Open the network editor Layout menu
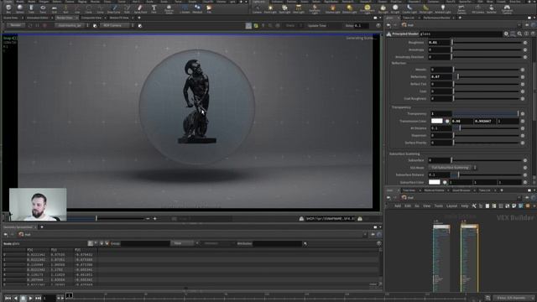The height and width of the screenshot is (302, 537). point(451,206)
